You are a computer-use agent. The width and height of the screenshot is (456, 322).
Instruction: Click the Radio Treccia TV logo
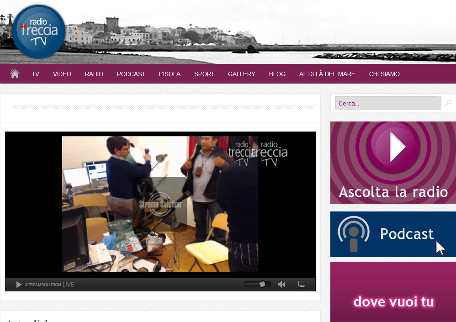point(38,31)
